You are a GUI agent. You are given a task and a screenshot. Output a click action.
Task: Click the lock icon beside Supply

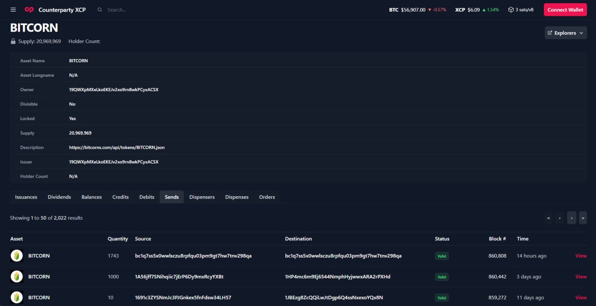(13, 41)
